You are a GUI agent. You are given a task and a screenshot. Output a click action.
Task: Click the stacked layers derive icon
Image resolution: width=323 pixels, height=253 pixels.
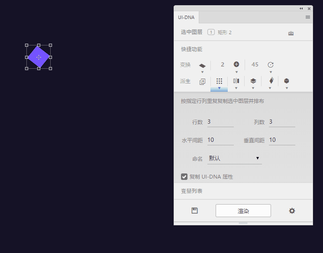click(253, 81)
